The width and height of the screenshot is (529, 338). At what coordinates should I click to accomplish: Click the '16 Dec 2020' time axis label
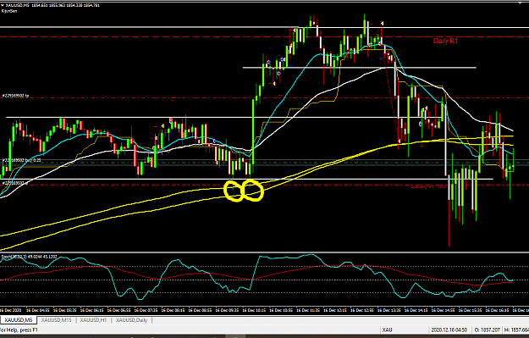click(x=9, y=310)
